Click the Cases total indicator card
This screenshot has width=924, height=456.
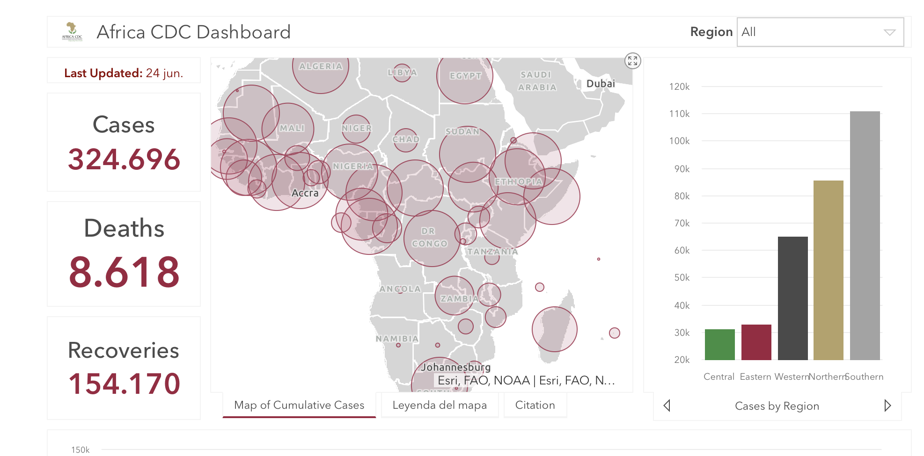[x=124, y=142]
